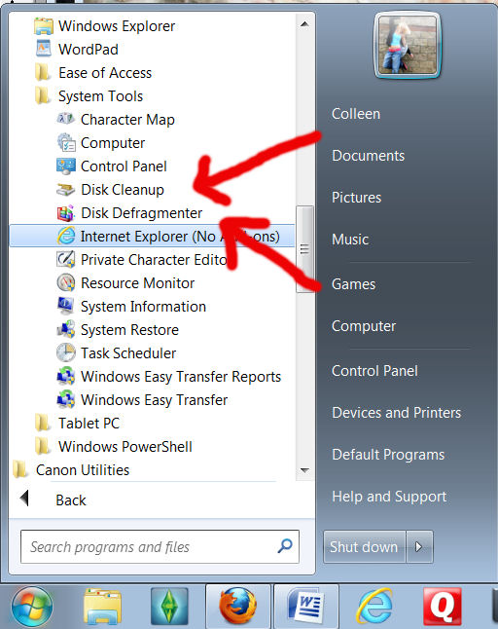Open the Shut down options arrow

point(419,547)
